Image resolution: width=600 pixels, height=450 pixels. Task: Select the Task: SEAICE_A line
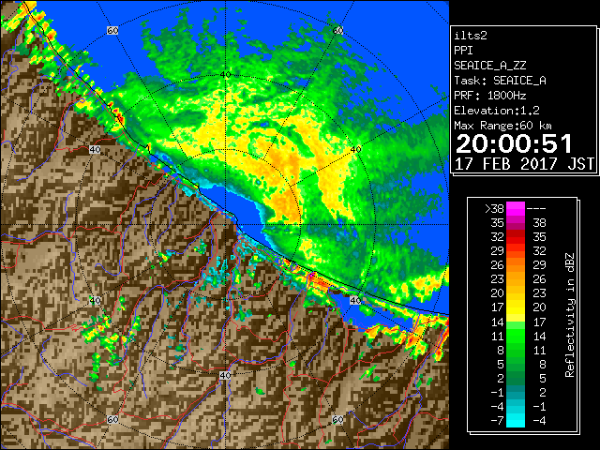tap(500, 81)
